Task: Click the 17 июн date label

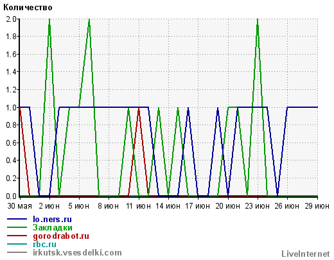Action: point(198,206)
